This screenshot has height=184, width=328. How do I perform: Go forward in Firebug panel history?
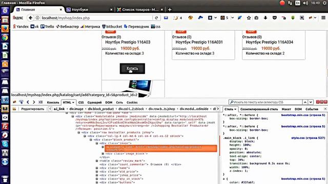tap(34, 102)
